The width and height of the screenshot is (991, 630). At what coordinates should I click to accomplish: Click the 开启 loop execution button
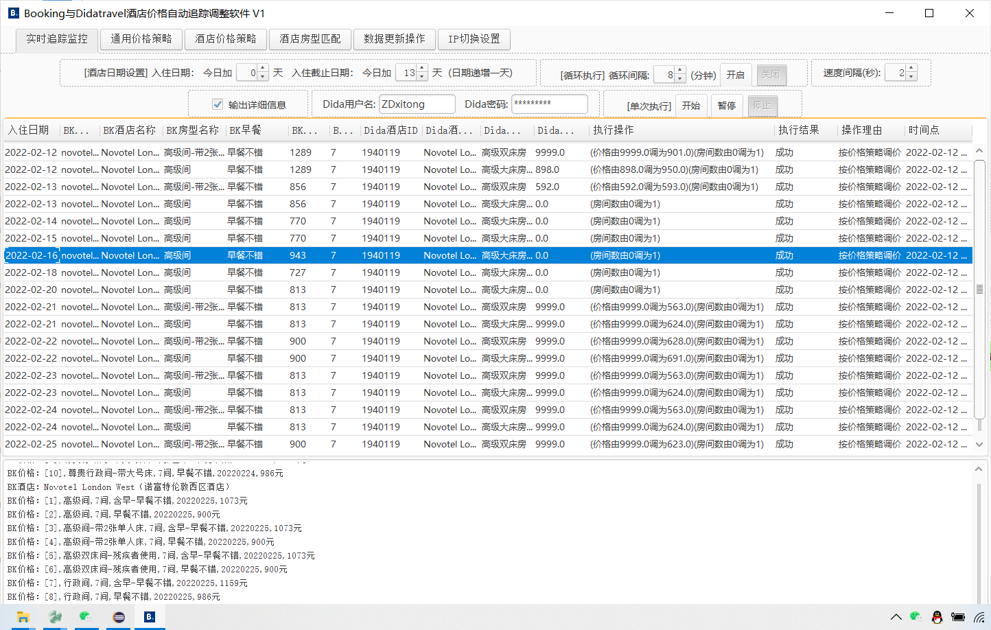pyautogui.click(x=736, y=75)
